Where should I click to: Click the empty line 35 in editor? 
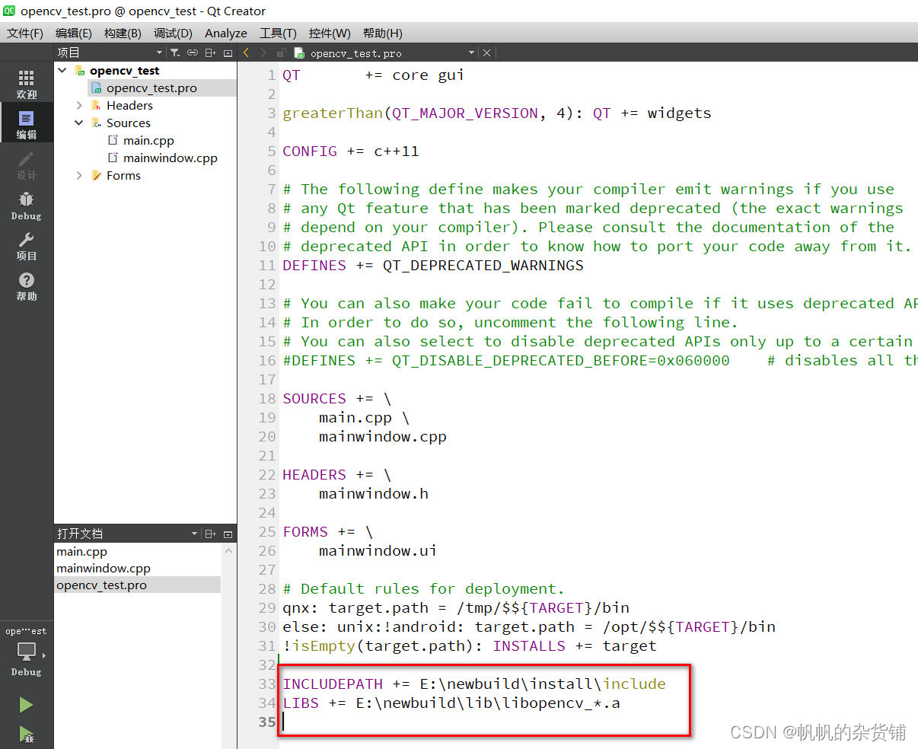pyautogui.click(x=598, y=722)
